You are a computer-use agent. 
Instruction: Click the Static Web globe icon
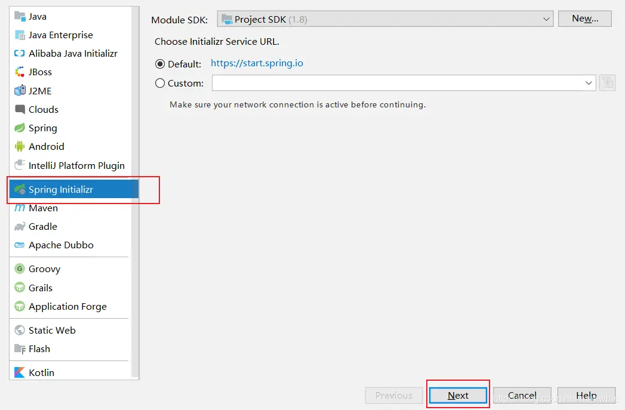tap(20, 330)
